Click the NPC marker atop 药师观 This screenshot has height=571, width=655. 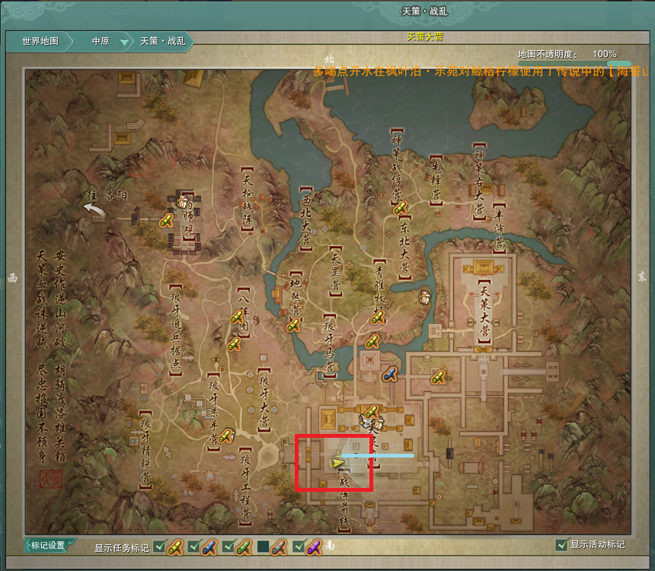183,202
